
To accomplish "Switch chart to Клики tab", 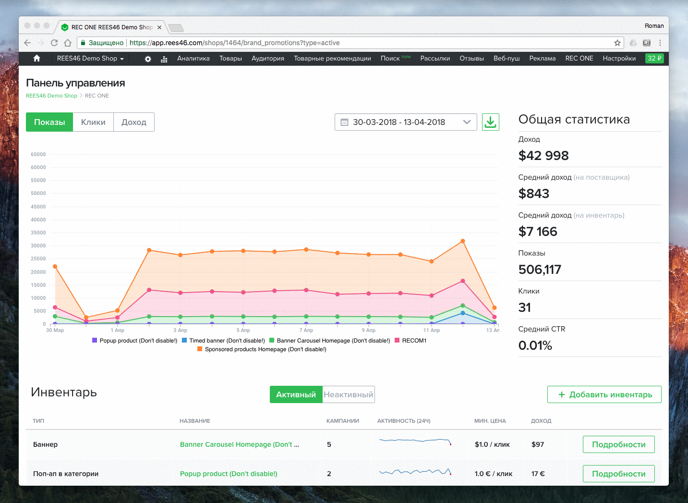I will (93, 122).
